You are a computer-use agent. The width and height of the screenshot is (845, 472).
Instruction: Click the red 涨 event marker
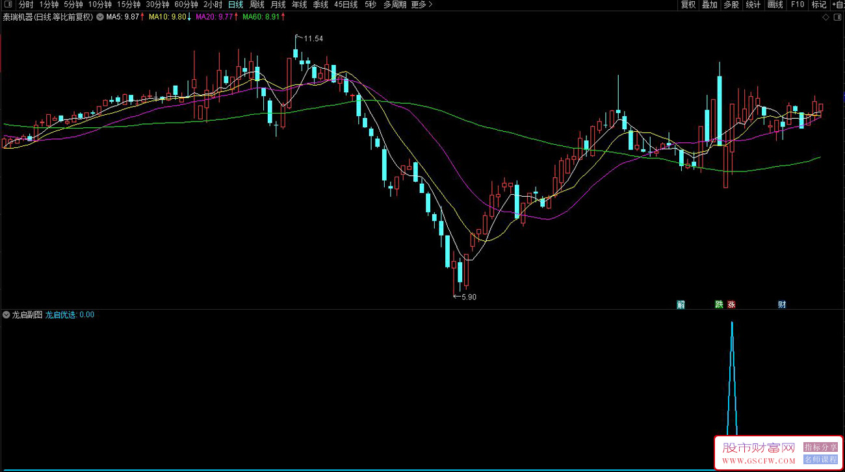point(731,304)
